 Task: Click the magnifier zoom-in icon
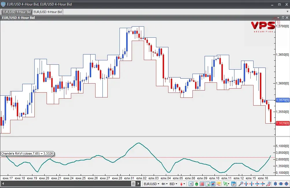pos(241,184)
